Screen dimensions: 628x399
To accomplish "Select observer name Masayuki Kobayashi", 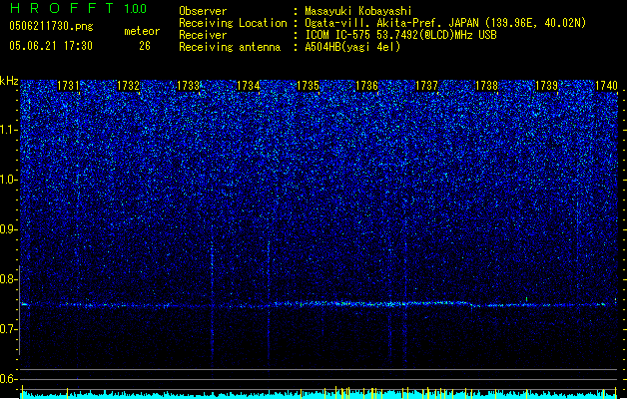I will [358, 11].
